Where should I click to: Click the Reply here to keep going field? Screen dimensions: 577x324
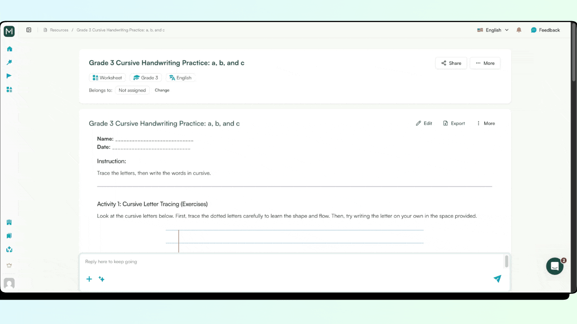[292, 262]
